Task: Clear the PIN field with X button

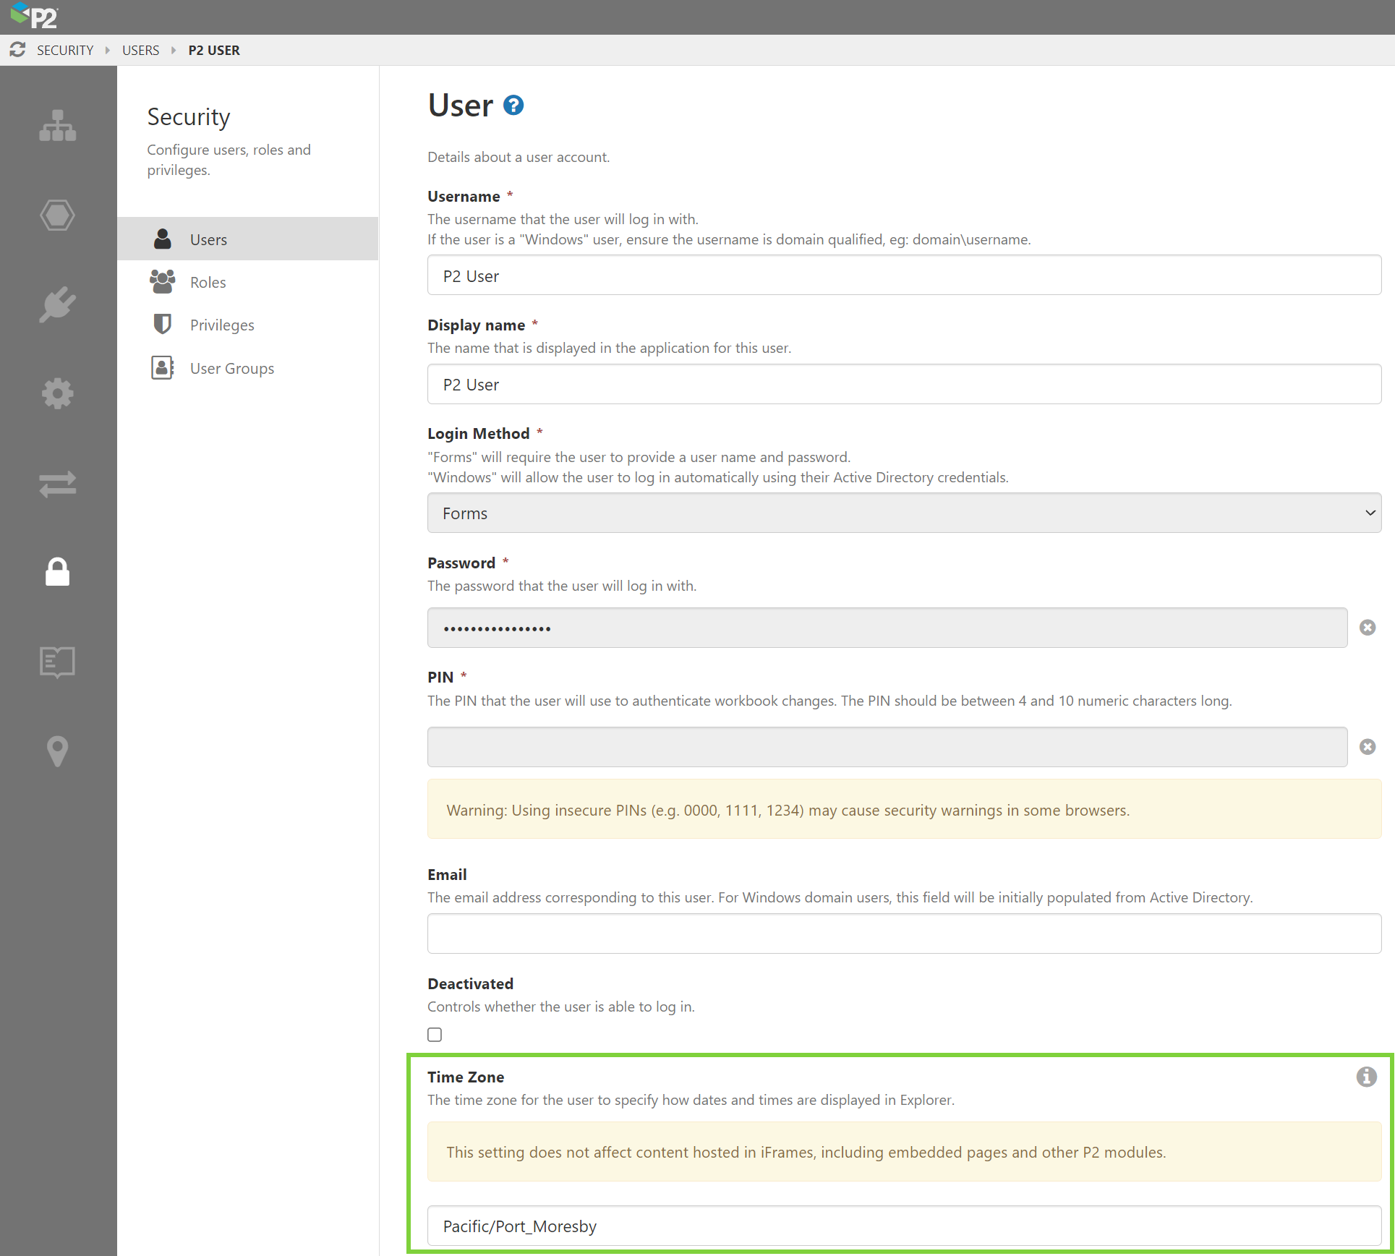Action: pyautogui.click(x=1367, y=747)
